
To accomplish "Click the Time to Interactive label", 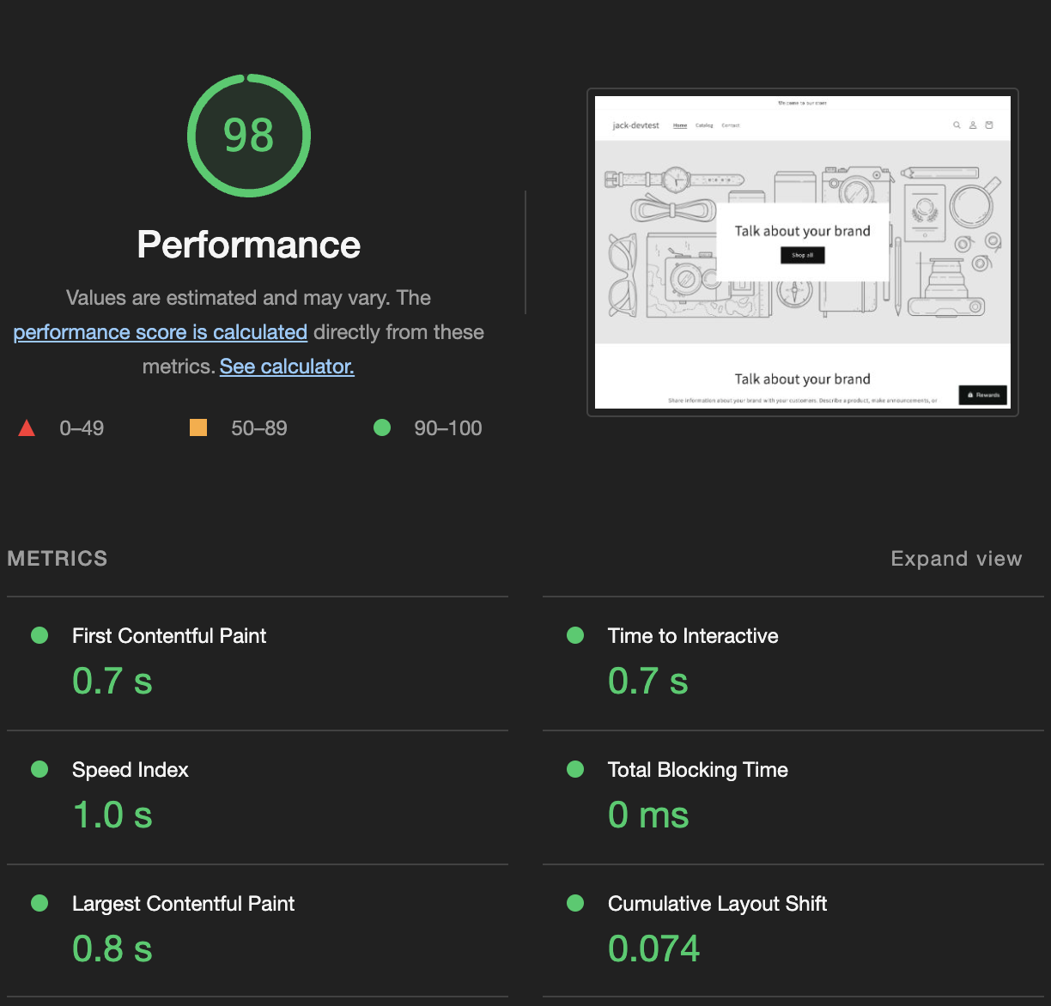I will click(693, 636).
